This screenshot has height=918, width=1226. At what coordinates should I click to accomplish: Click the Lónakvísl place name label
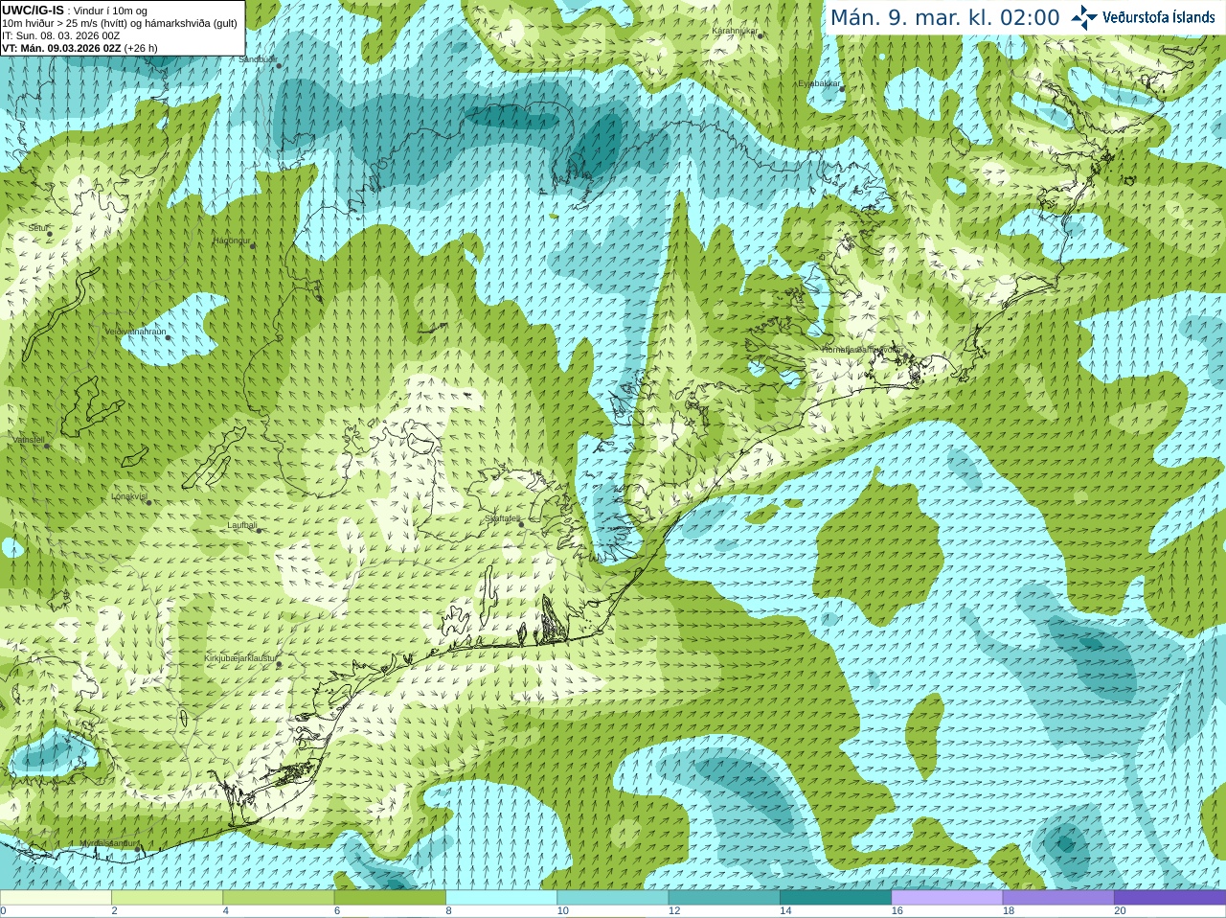click(129, 496)
